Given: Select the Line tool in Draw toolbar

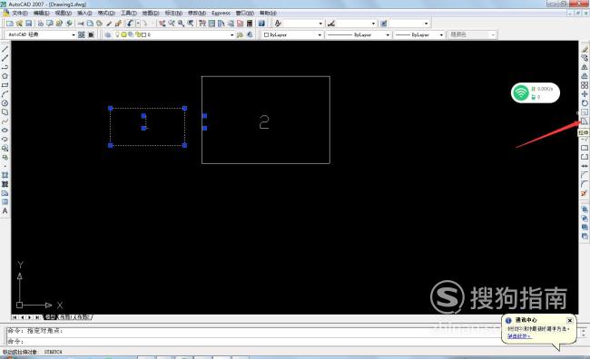Looking at the screenshot, I should pyautogui.click(x=5, y=49).
